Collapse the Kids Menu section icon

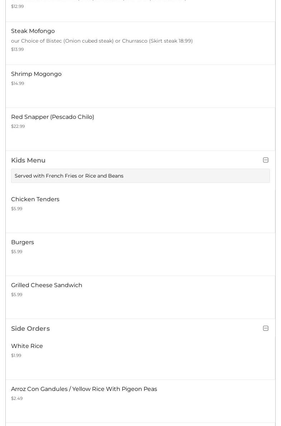point(266,160)
